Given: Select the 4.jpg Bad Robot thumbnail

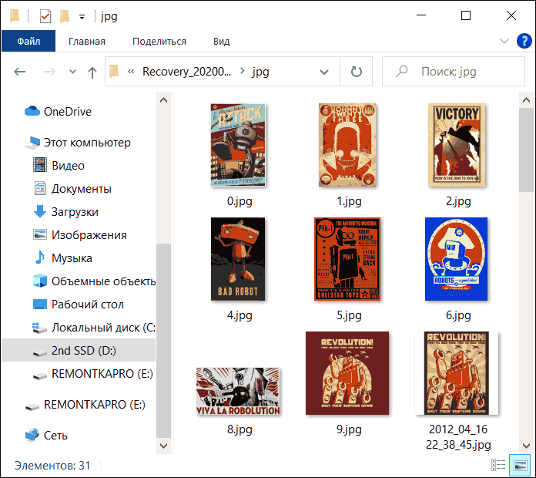Looking at the screenshot, I should pos(238,259).
